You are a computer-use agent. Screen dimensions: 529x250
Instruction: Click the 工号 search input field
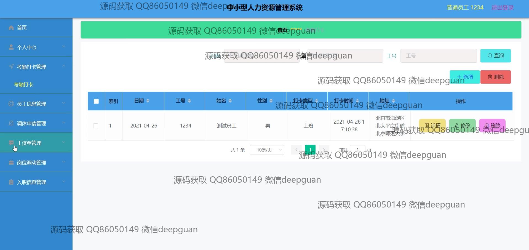(x=438, y=56)
